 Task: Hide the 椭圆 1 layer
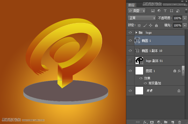pos(130,41)
